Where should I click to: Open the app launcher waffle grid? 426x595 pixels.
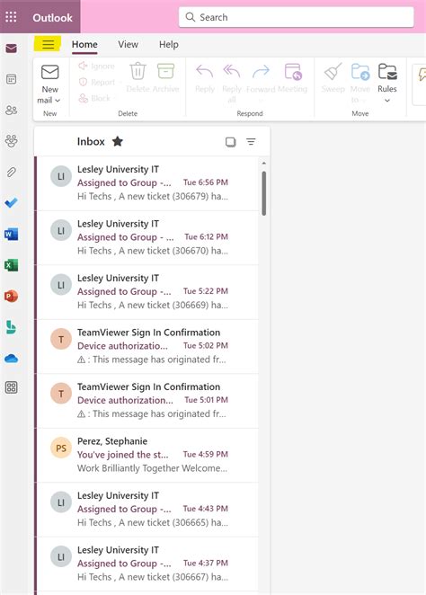coord(11,17)
